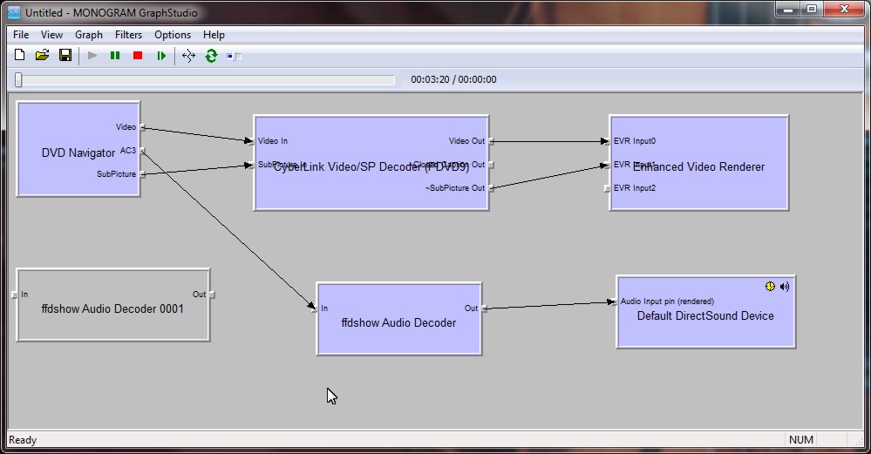The width and height of the screenshot is (871, 454).
Task: Click the NUM indicator in status bar
Action: pyautogui.click(x=801, y=440)
